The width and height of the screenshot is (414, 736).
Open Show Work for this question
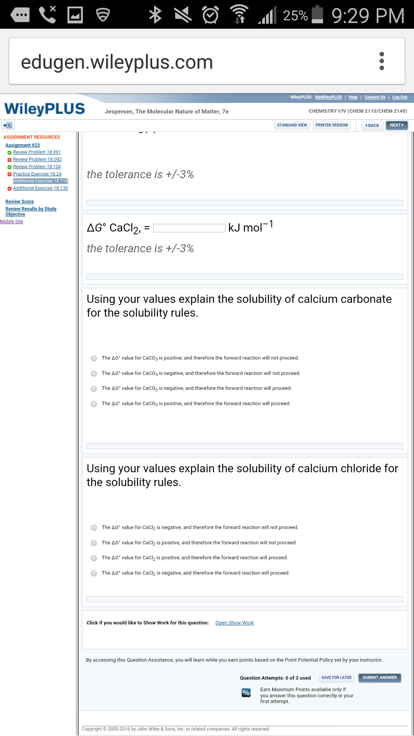(x=234, y=623)
